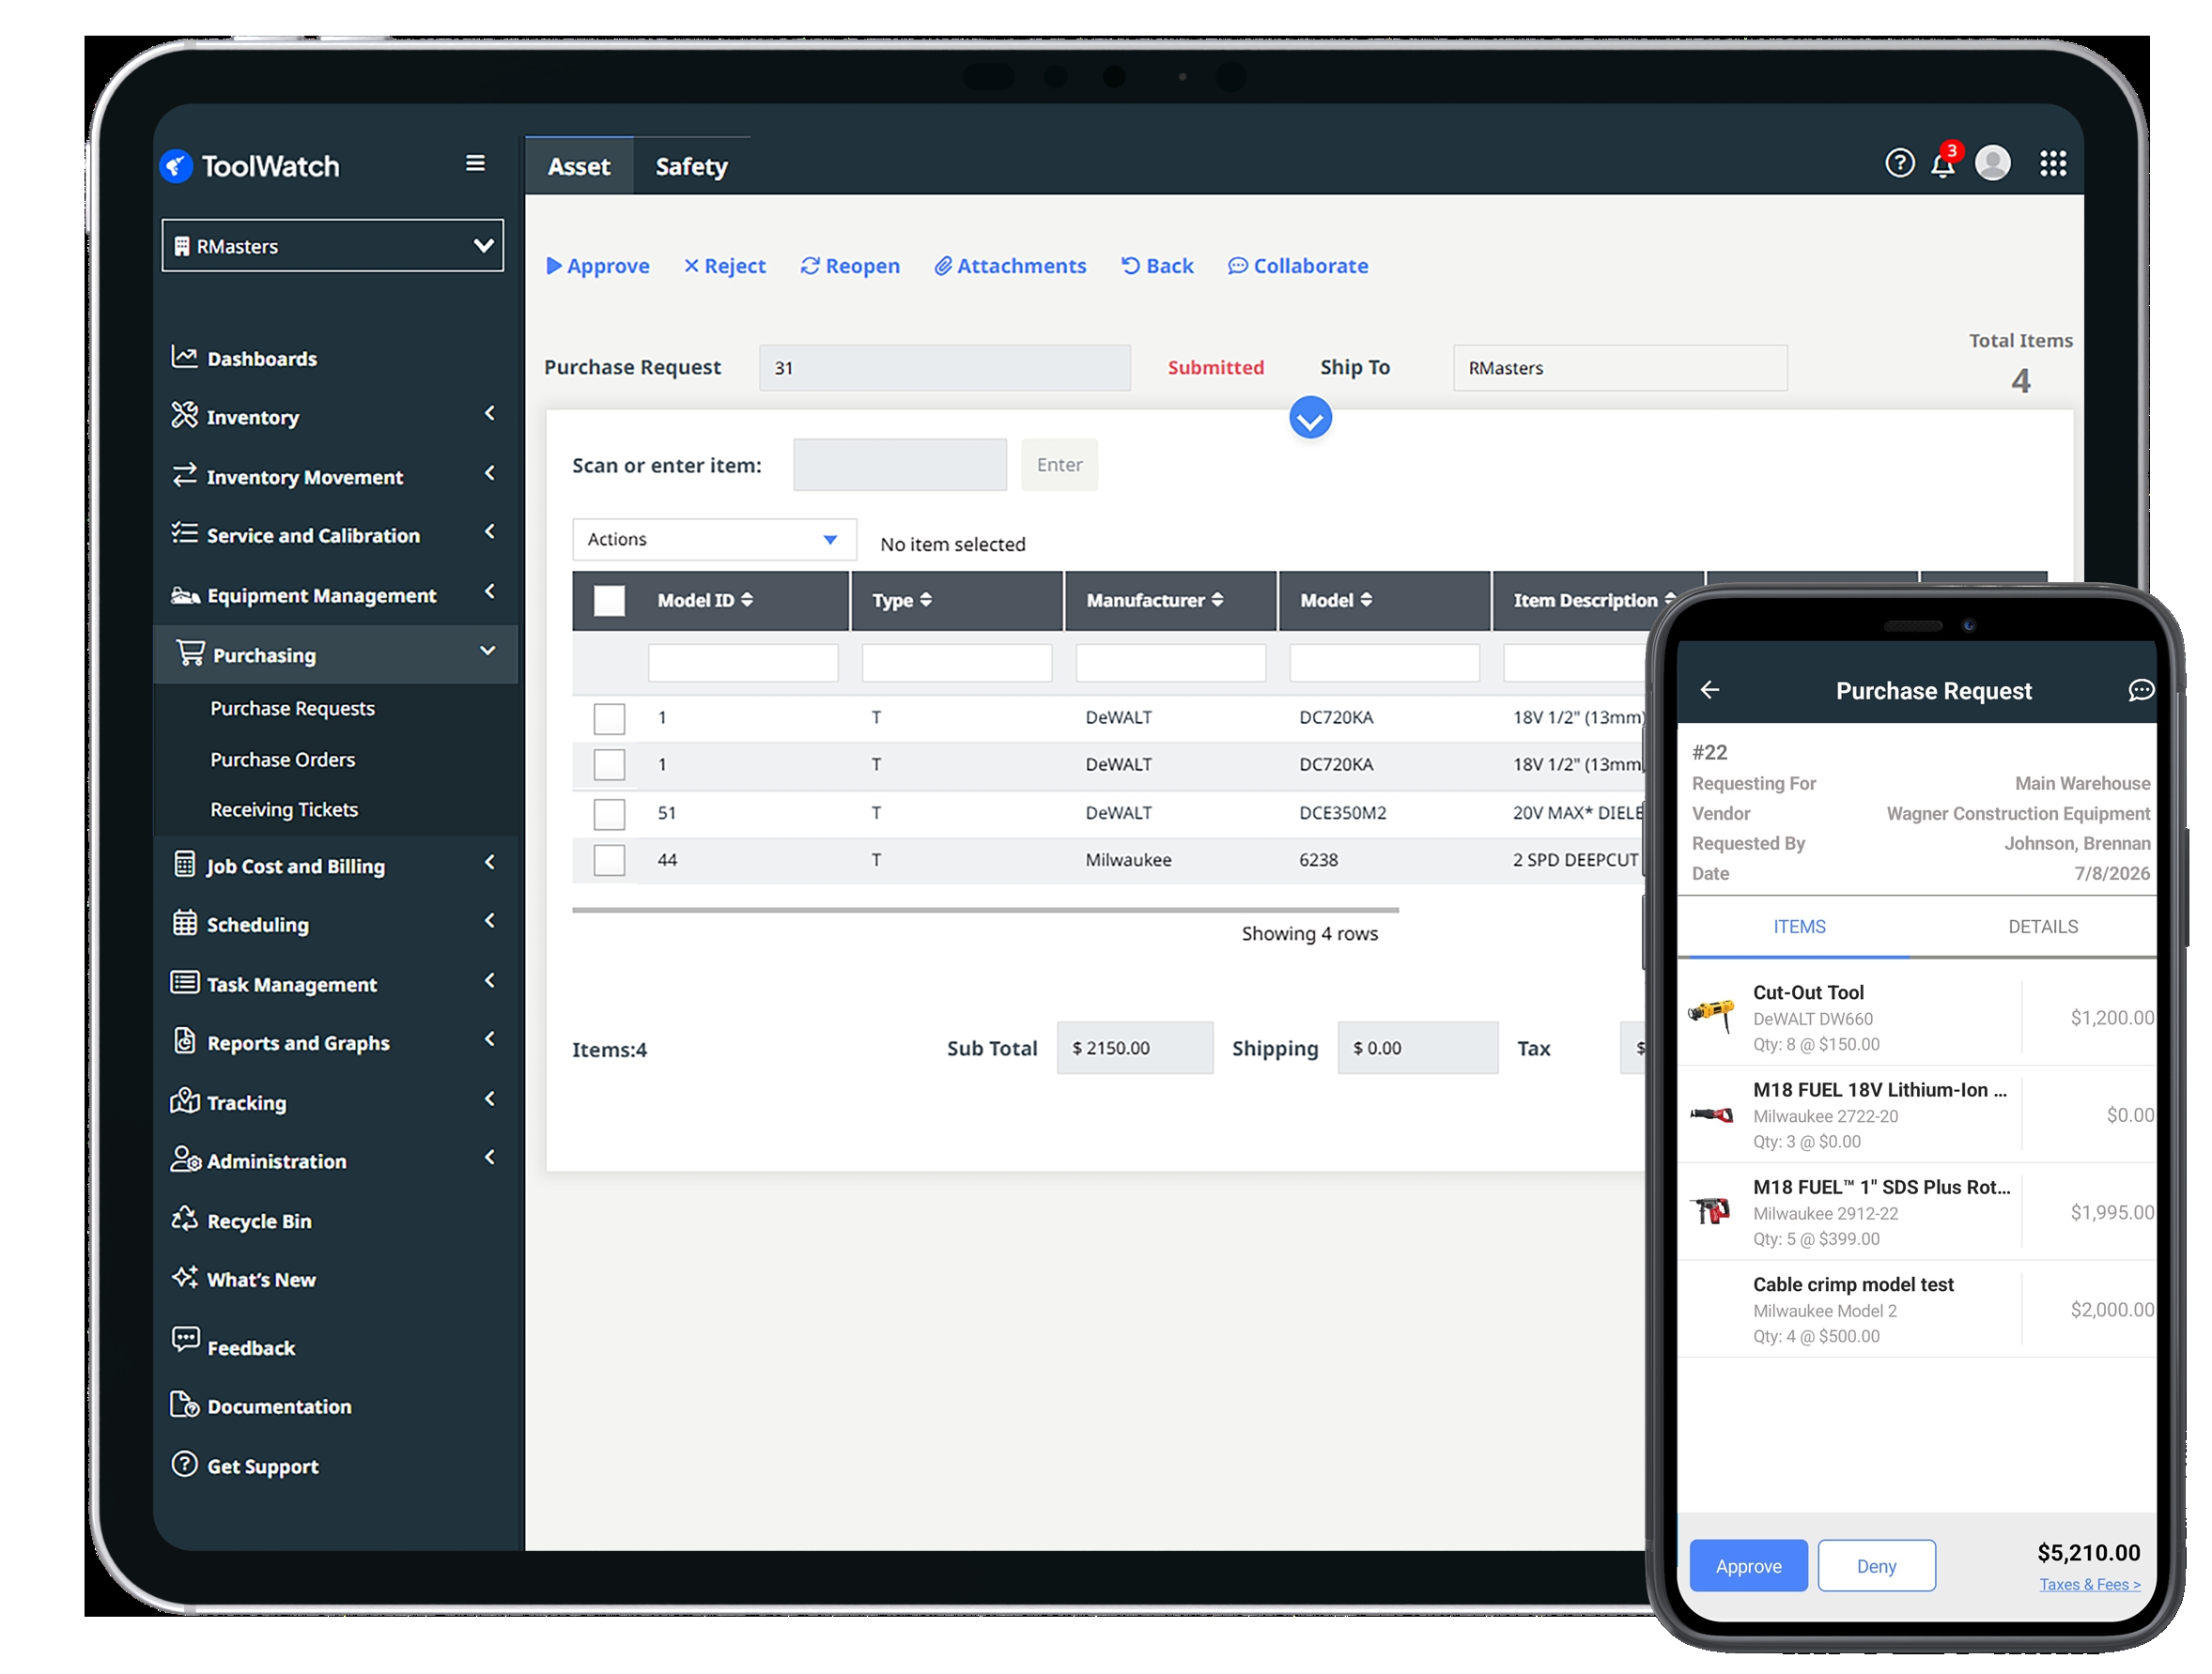Viewport: 2212px width, 1674px height.
Task: Switch to the Asset tab
Action: [x=579, y=166]
